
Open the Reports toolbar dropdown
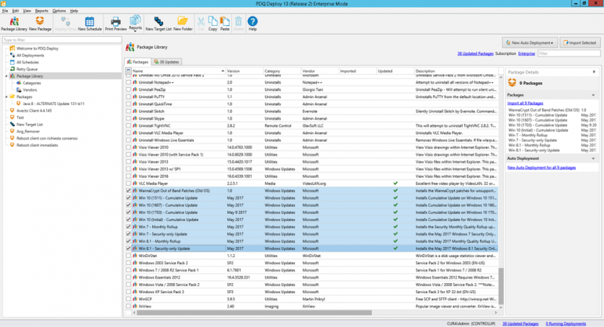click(136, 24)
